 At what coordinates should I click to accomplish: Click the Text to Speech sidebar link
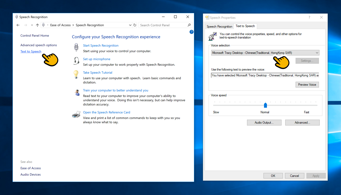pyautogui.click(x=31, y=51)
